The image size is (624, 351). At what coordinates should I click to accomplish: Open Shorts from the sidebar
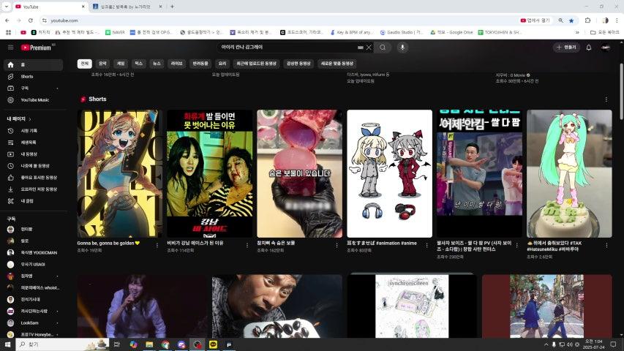(34, 76)
